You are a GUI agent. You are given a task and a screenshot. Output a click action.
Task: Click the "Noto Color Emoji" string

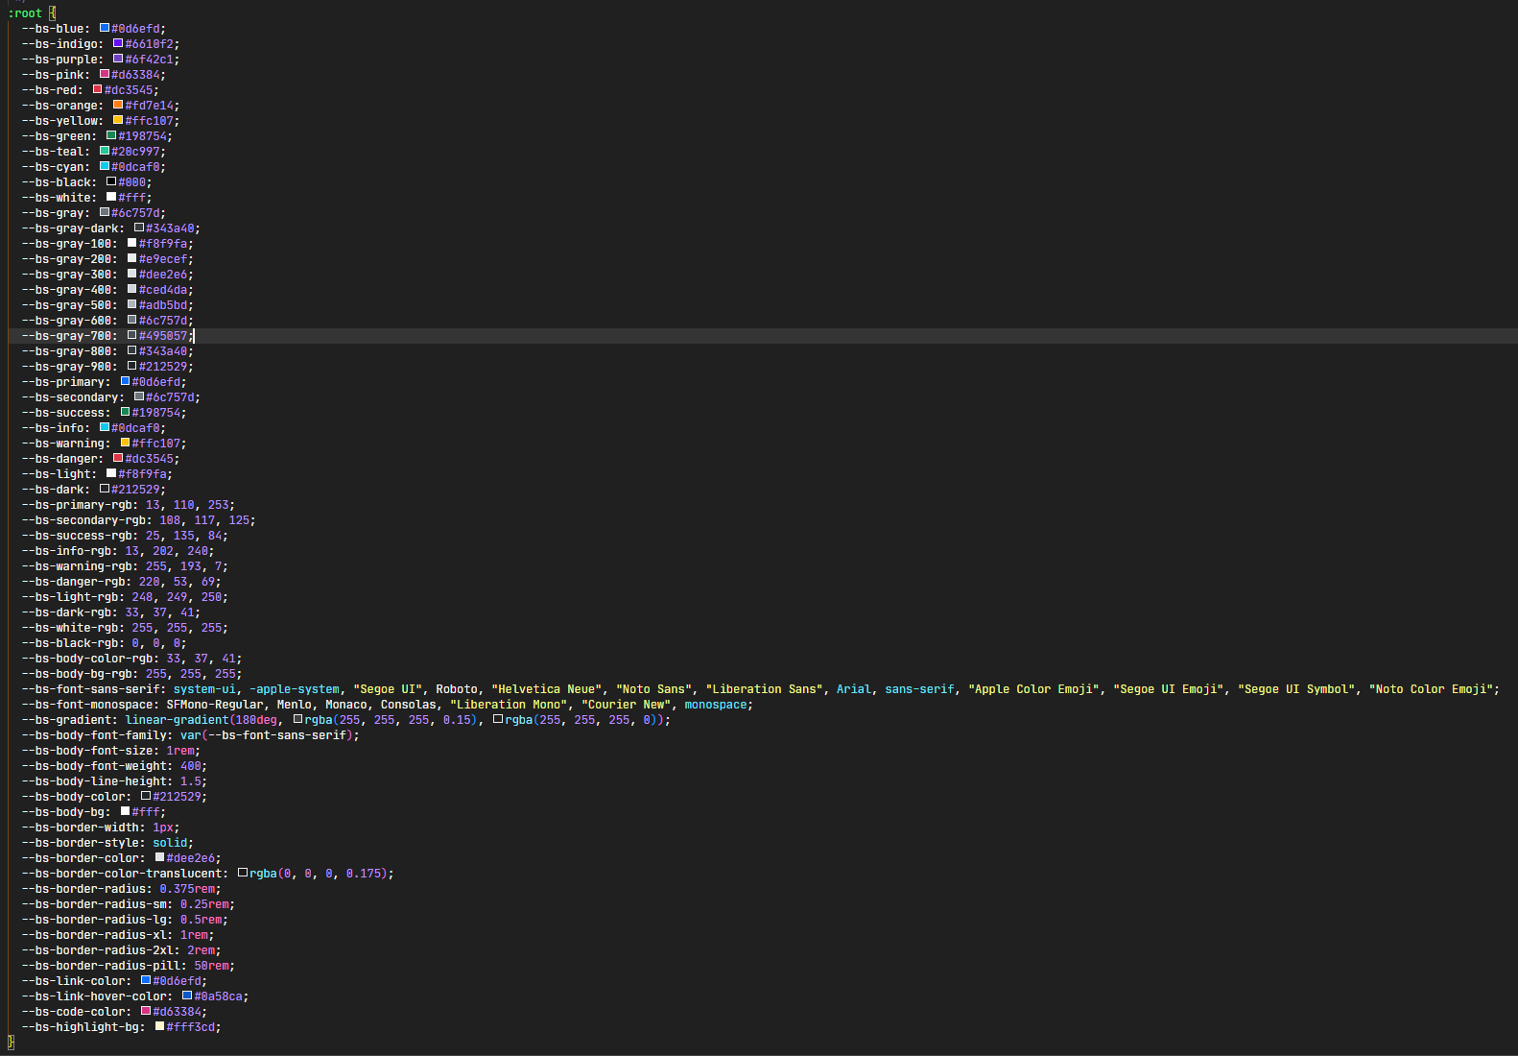(x=1430, y=689)
